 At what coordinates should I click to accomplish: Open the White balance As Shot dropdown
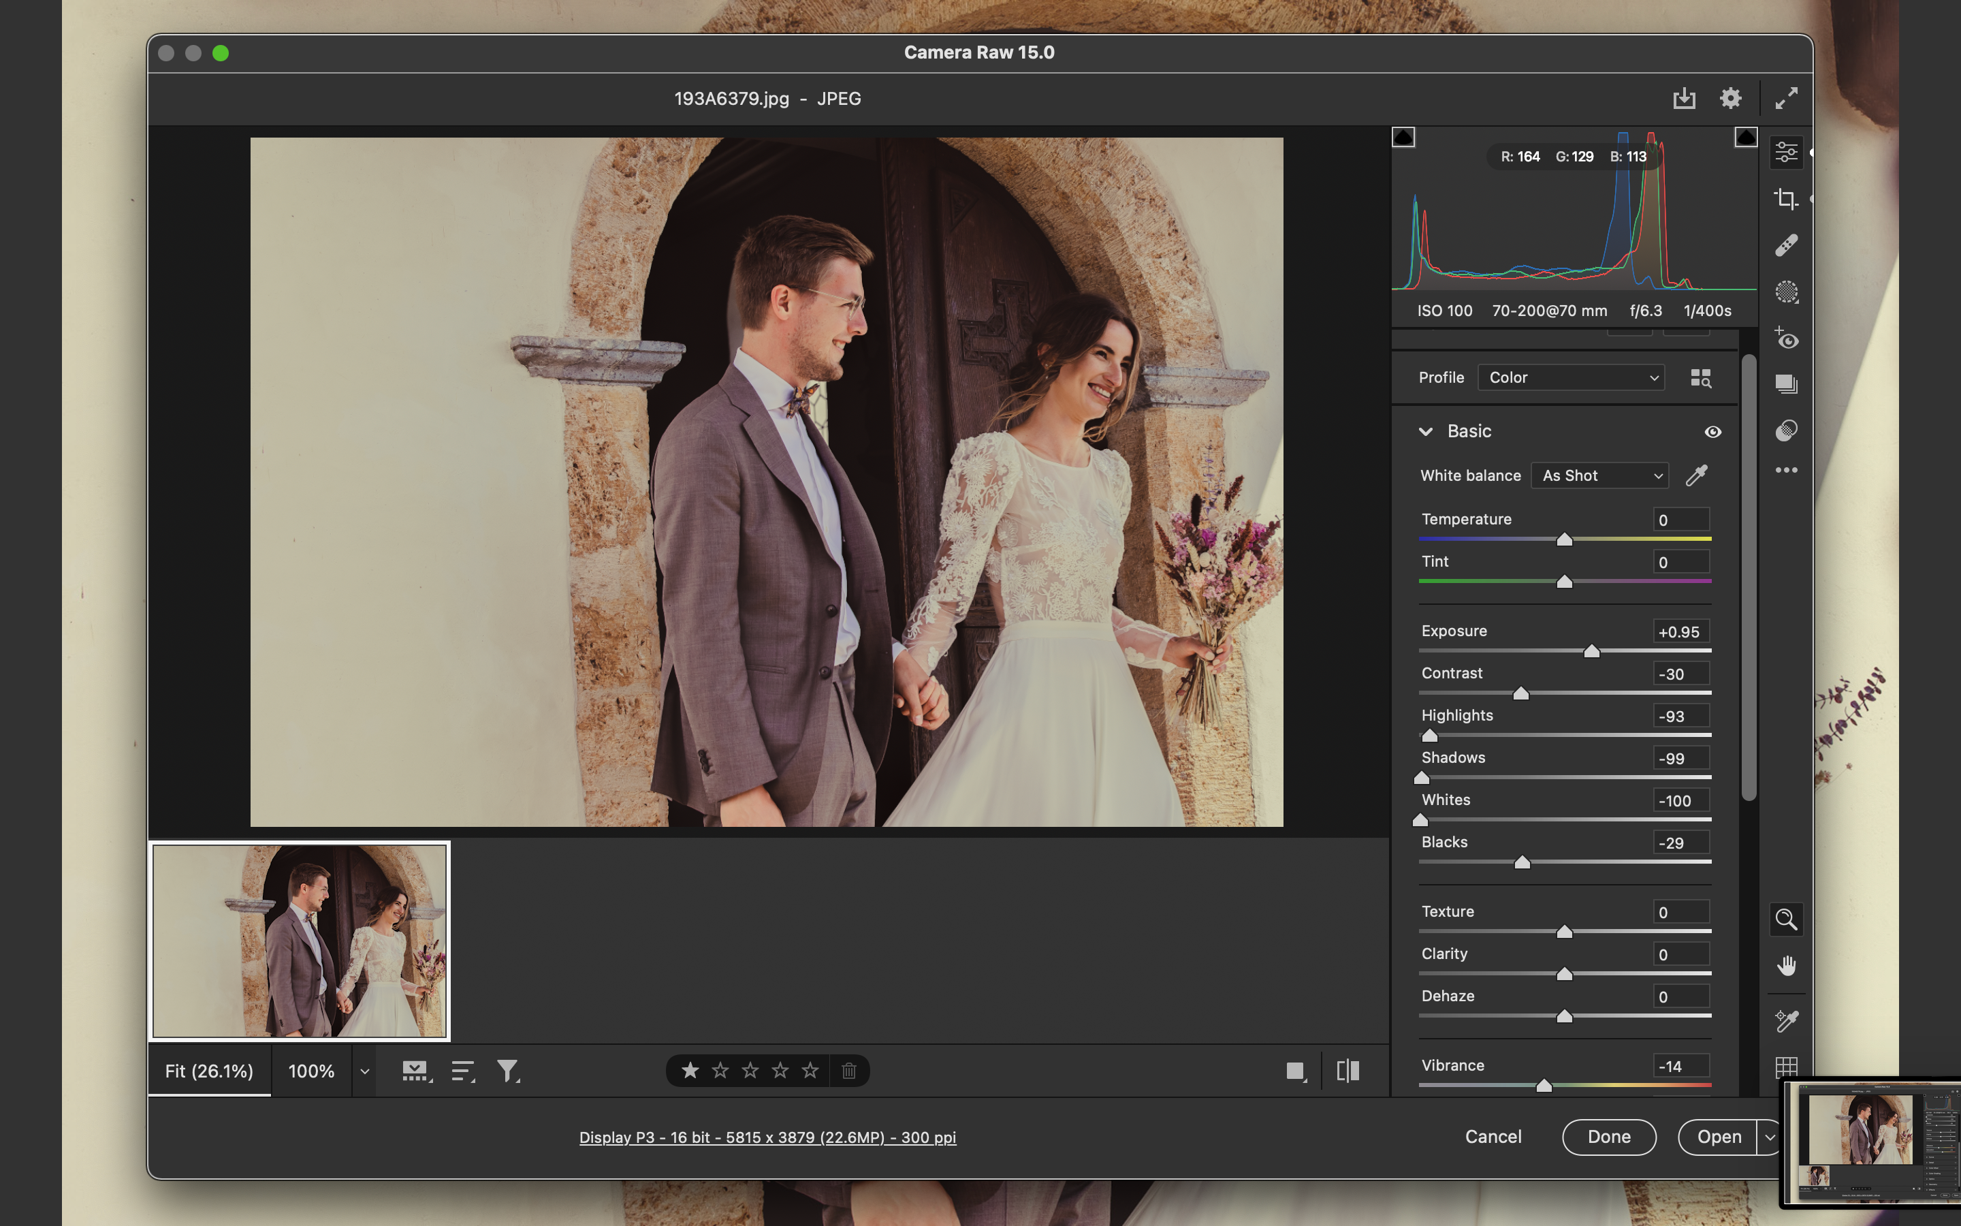(1600, 476)
